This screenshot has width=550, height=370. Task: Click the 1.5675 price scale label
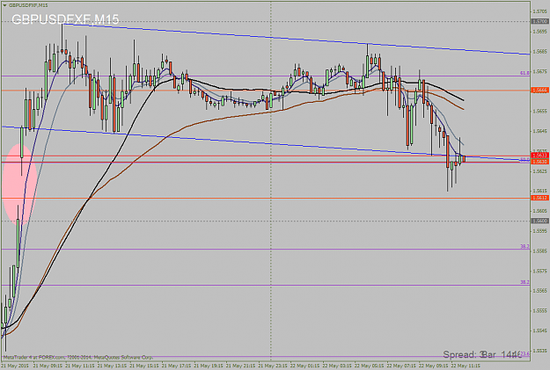pos(540,71)
